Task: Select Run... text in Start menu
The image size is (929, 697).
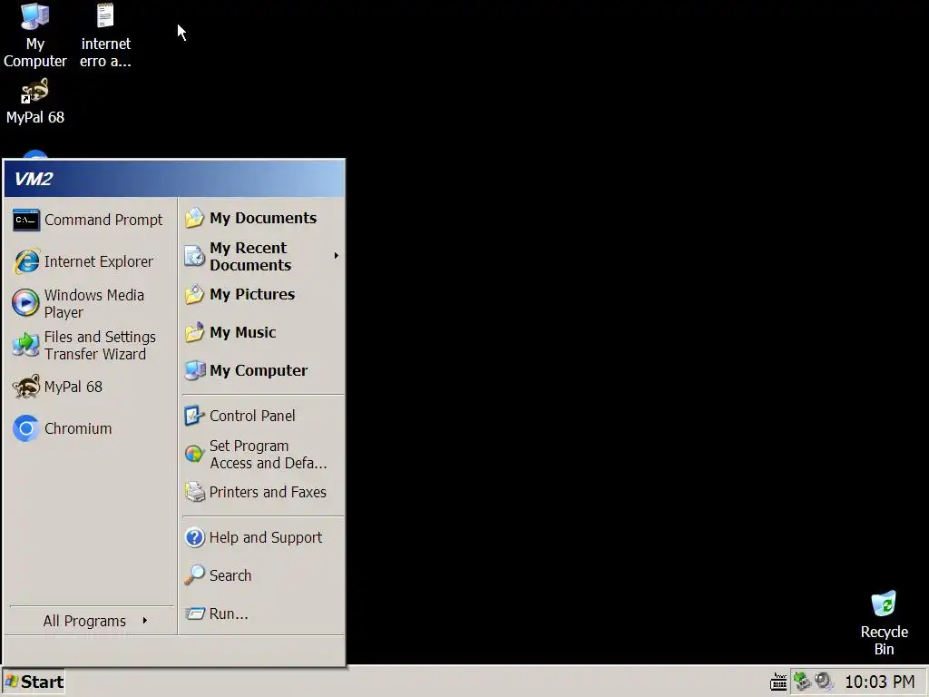Action: pos(228,614)
